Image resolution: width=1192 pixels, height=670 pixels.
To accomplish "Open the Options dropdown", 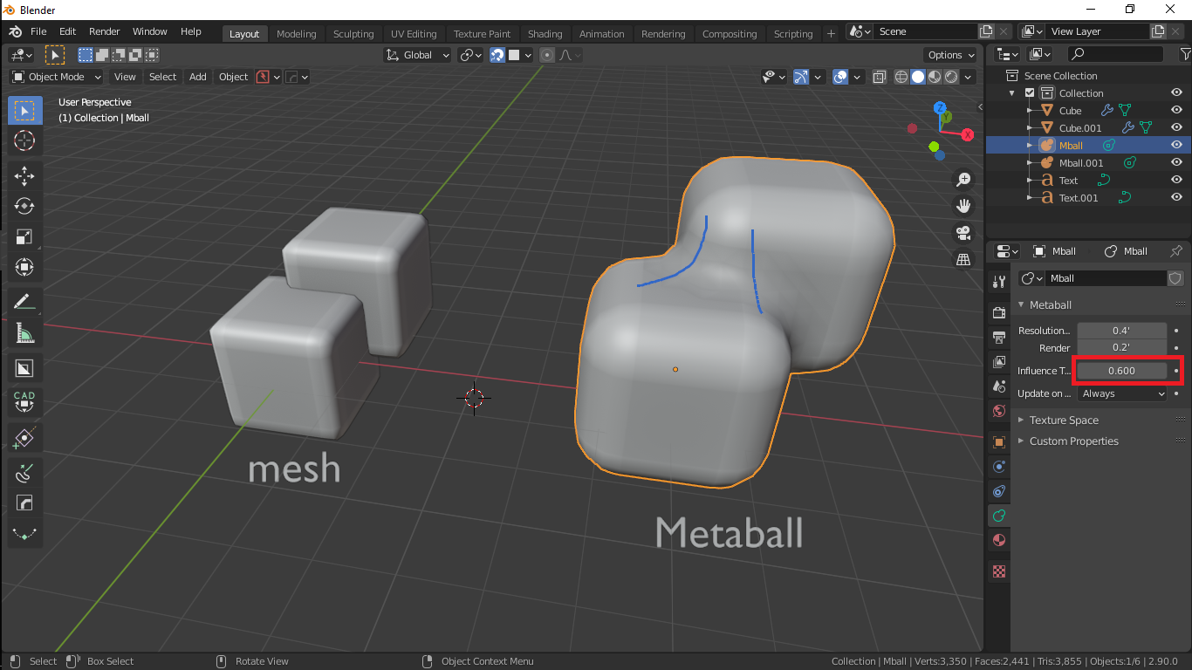I will [951, 55].
